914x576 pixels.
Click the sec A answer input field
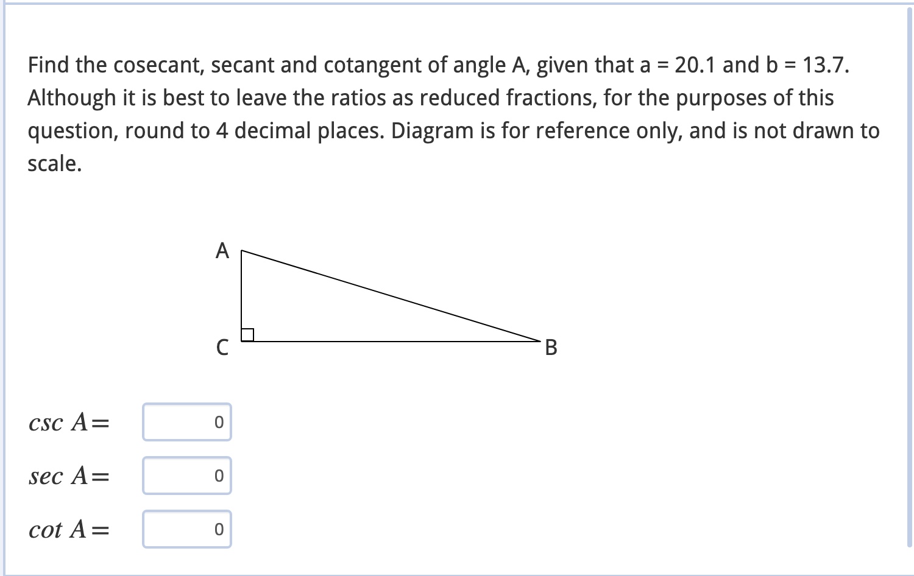pos(187,476)
